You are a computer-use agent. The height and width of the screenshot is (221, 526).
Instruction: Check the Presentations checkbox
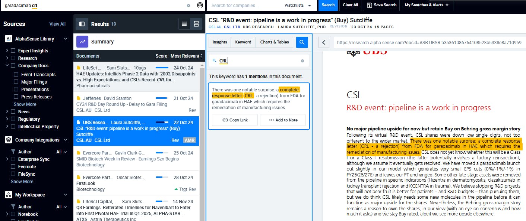pos(16,90)
